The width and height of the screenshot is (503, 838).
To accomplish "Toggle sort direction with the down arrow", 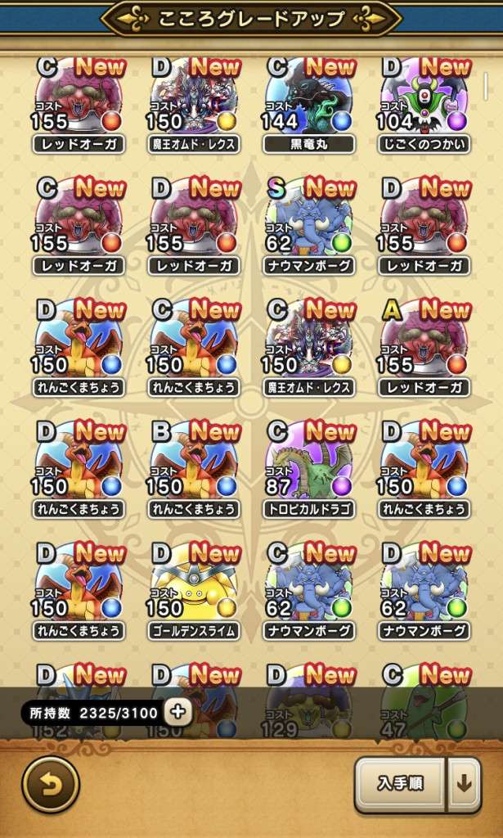I will (464, 784).
